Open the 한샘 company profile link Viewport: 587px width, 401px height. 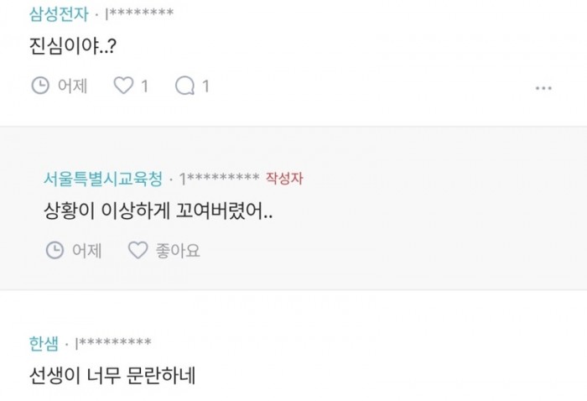tap(44, 343)
